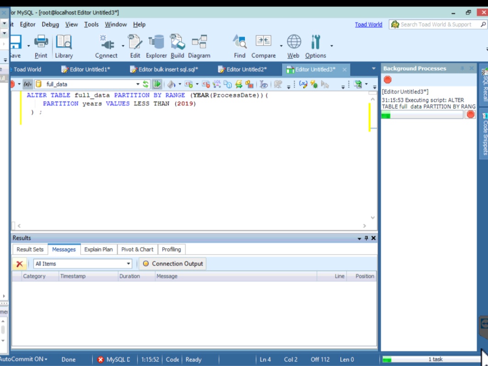Toggle the Connection Output display
Screen dimensions: 488x366
[x=172, y=263]
